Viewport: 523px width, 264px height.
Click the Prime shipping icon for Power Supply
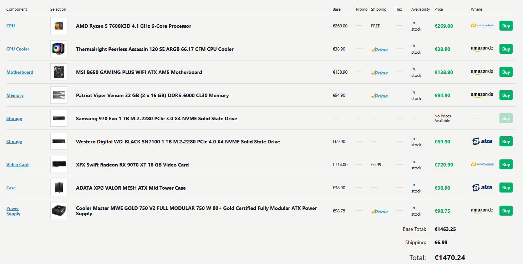[x=379, y=211]
